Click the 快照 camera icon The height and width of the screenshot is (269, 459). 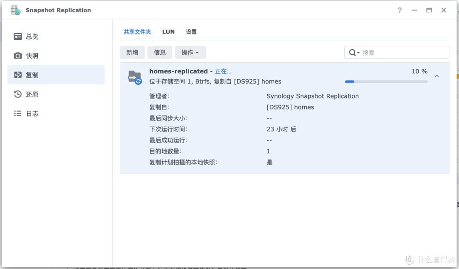tap(18, 56)
